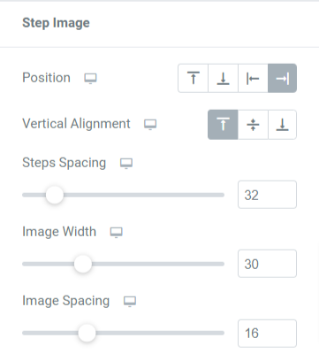Select the right image position icon
This screenshot has width=319, height=361.
point(282,78)
